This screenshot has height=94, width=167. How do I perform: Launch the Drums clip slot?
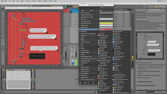(71, 12)
